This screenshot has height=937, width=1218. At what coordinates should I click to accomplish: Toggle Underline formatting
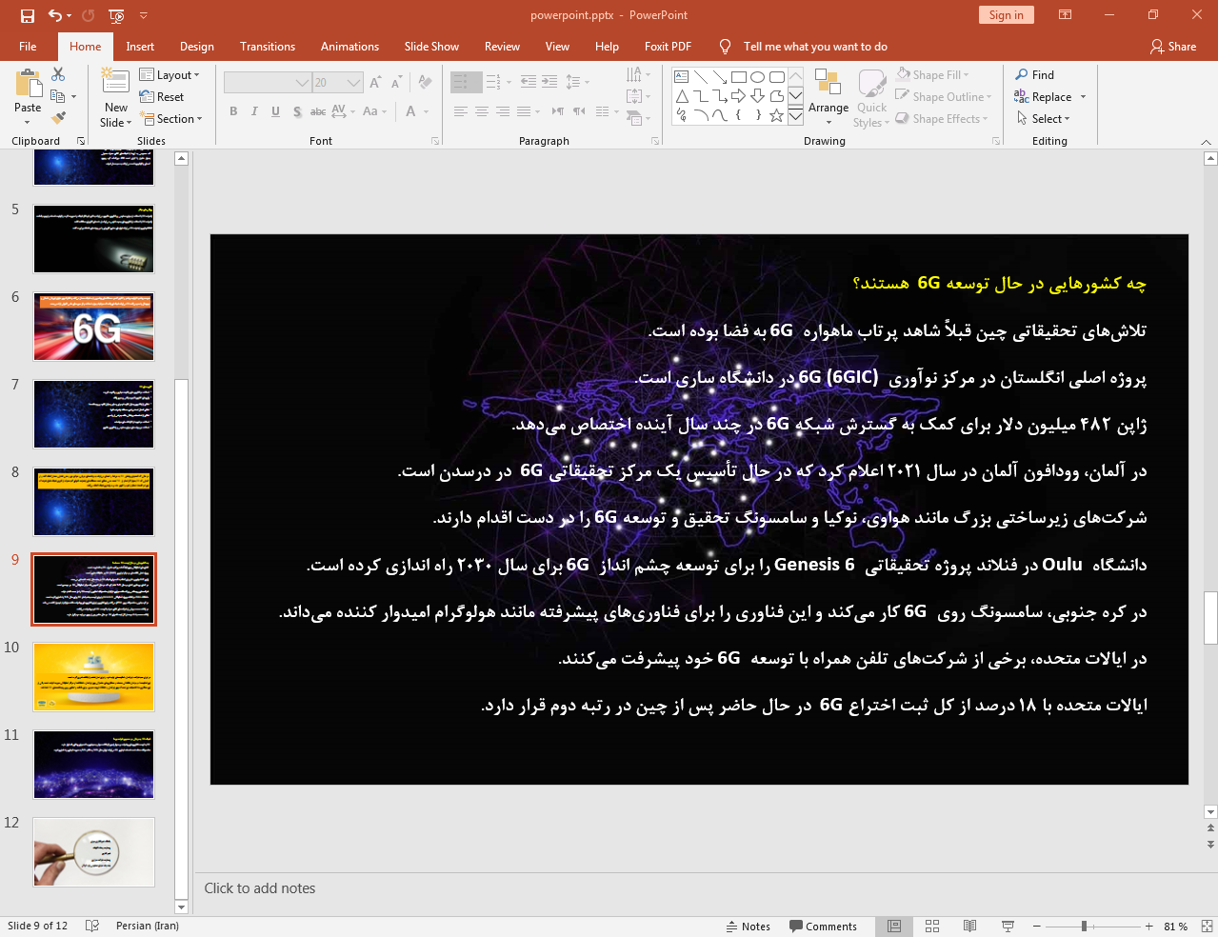click(275, 111)
